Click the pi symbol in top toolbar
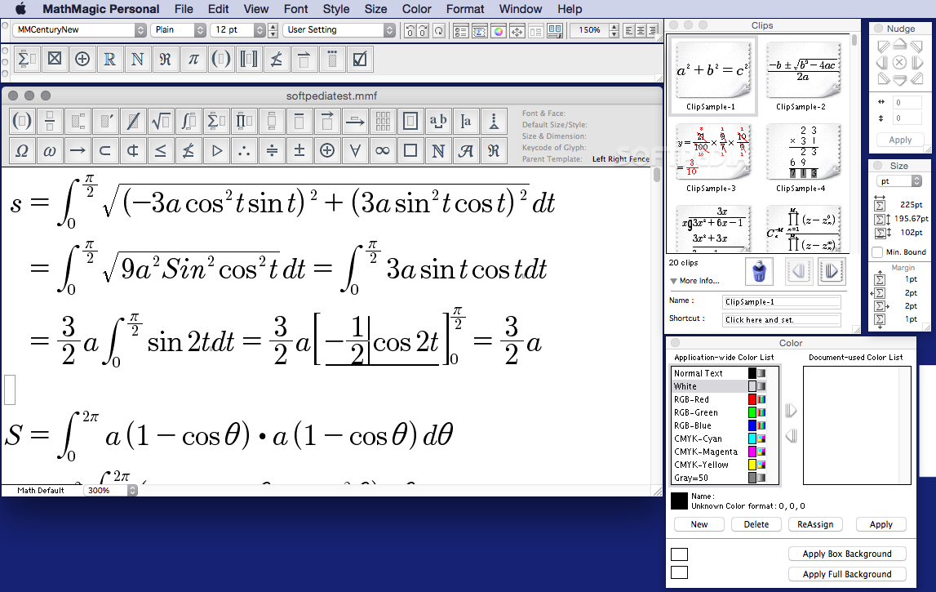The height and width of the screenshot is (592, 936). point(193,59)
